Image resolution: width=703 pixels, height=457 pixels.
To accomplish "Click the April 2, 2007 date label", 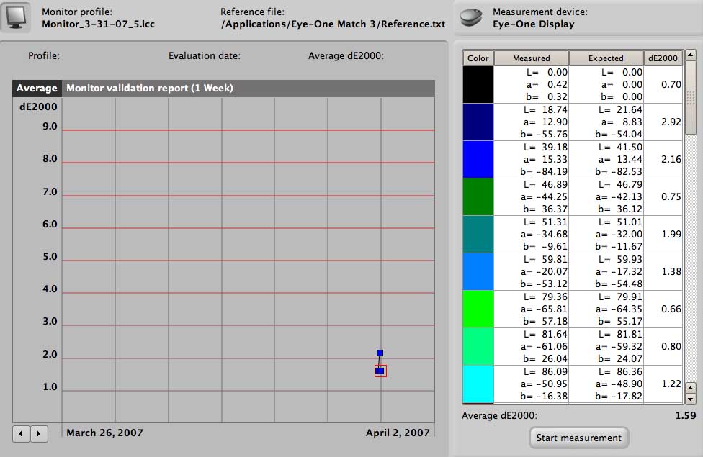I will tap(398, 433).
